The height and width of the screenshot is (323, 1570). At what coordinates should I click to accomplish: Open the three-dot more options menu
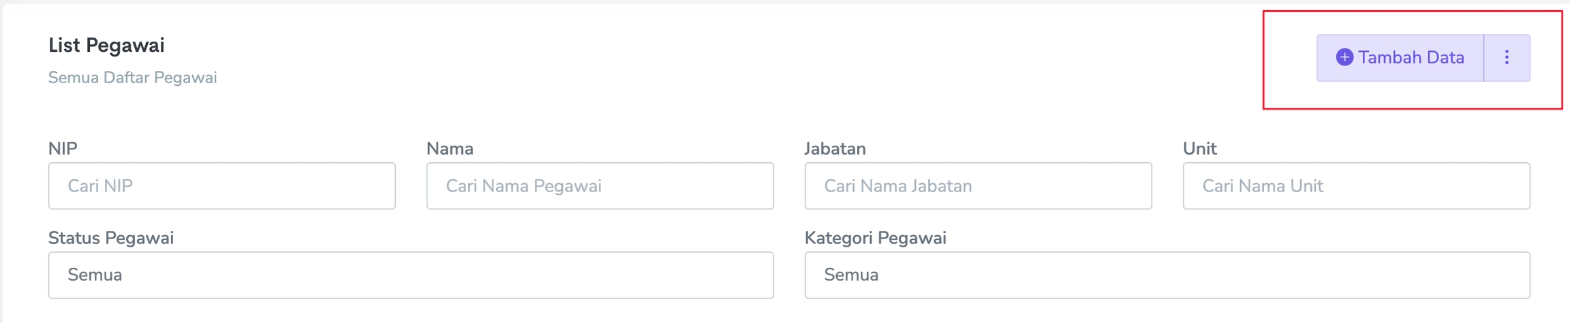coord(1507,57)
